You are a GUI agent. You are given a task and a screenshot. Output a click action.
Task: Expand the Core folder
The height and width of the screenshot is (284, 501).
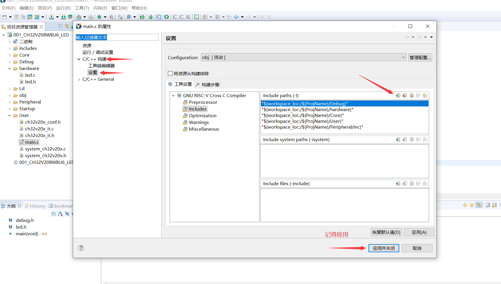(x=9, y=55)
